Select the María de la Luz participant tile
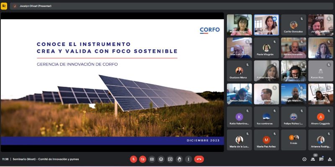The image size is (335, 167). click(x=239, y=140)
